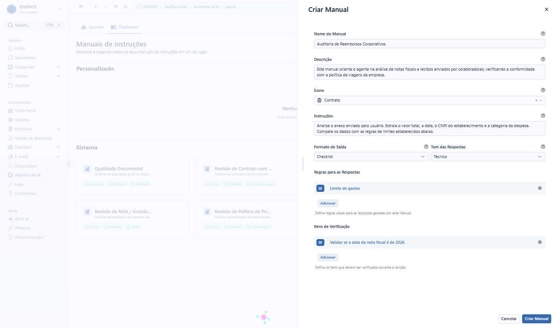
Task: Go back using the navigation arrow
Action: [96, 7]
